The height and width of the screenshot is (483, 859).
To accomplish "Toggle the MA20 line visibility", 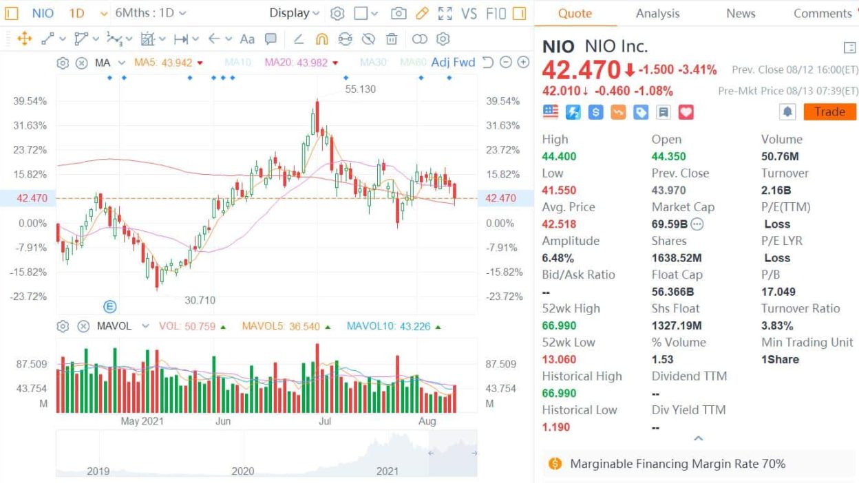I will pyautogui.click(x=301, y=63).
